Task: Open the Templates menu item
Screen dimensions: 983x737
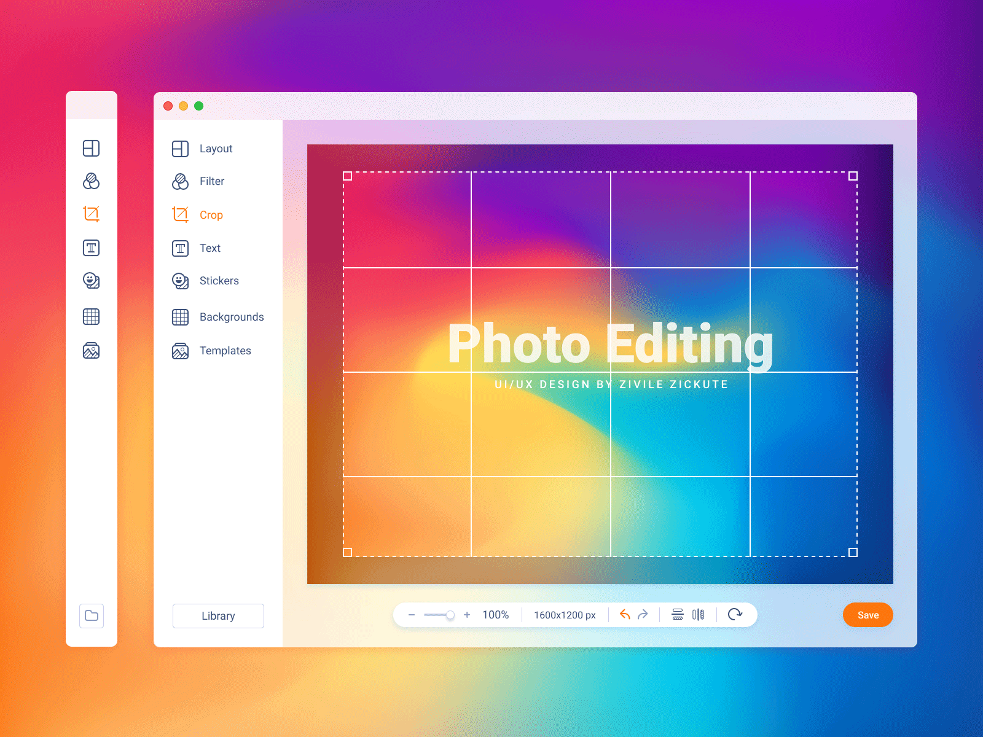Action: point(211,351)
